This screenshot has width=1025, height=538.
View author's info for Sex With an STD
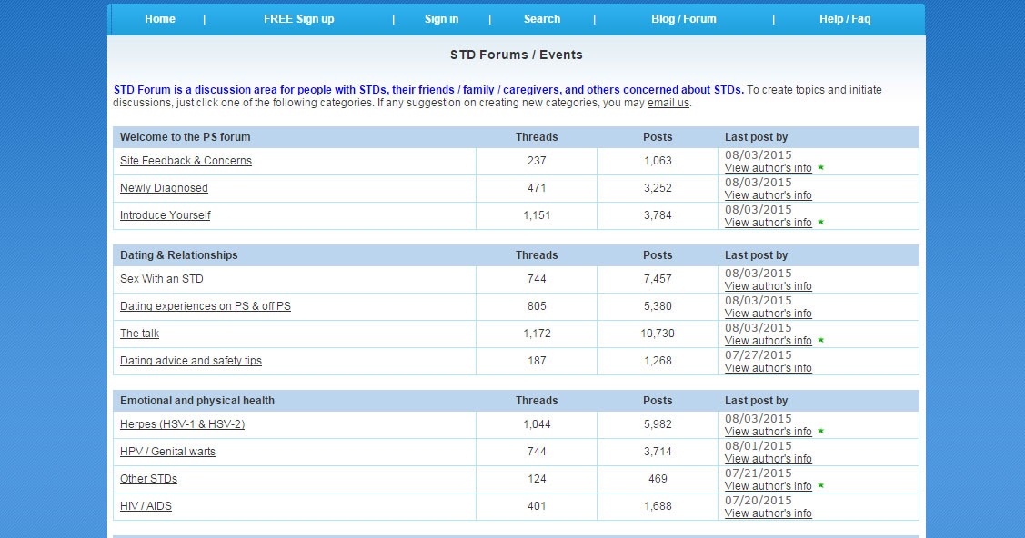769,286
